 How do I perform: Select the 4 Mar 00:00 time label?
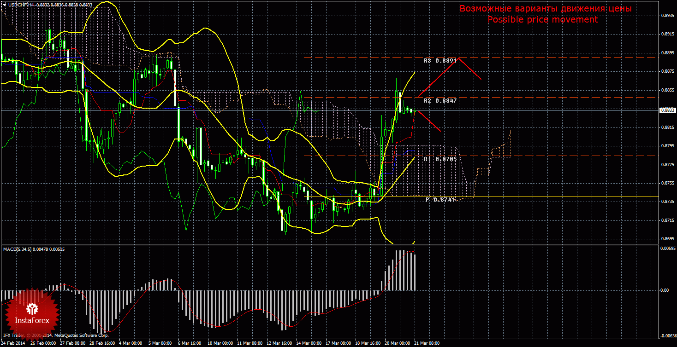point(131,343)
